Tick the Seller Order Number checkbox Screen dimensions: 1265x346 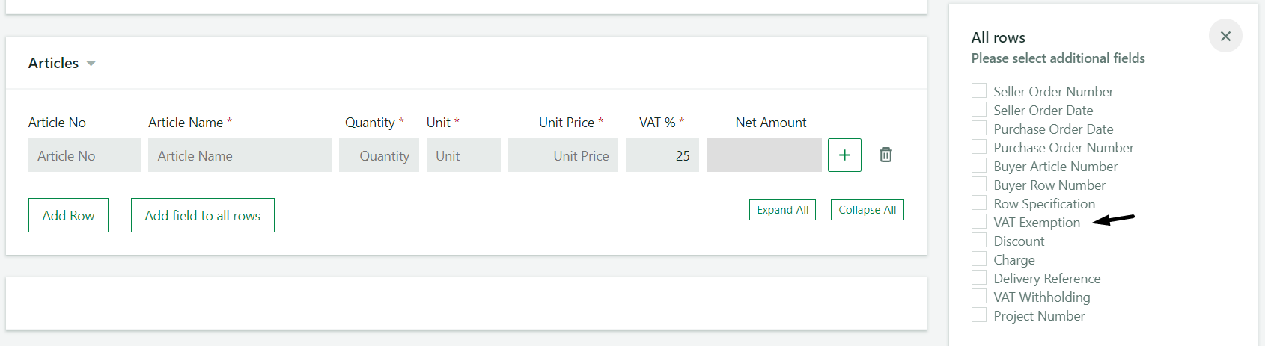(979, 90)
